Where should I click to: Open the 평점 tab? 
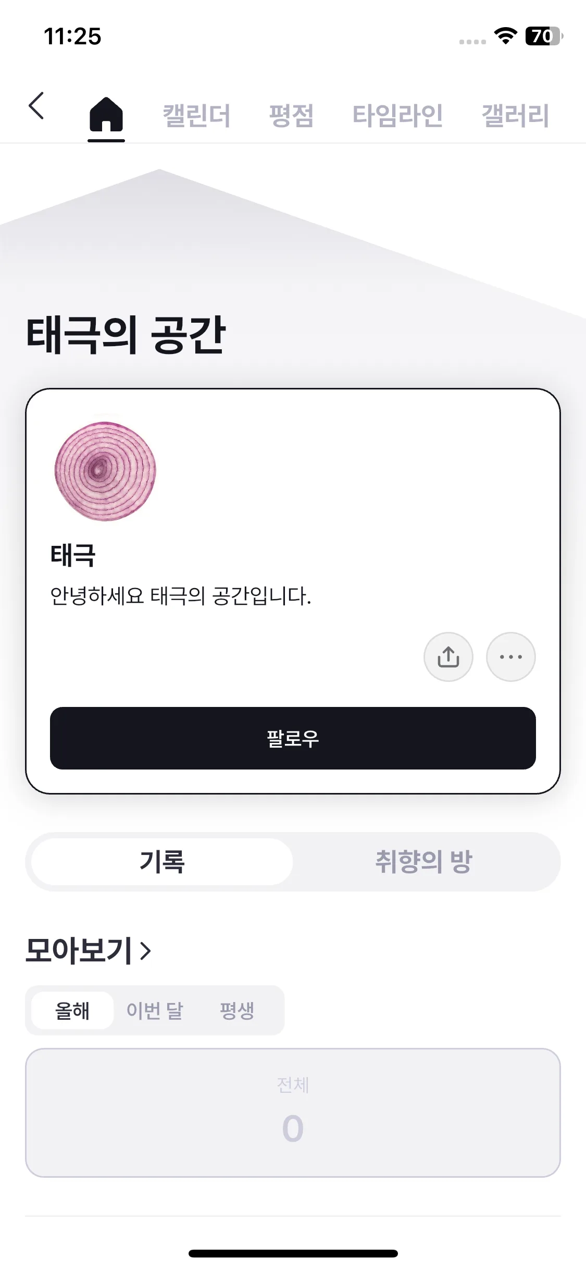pyautogui.click(x=291, y=116)
